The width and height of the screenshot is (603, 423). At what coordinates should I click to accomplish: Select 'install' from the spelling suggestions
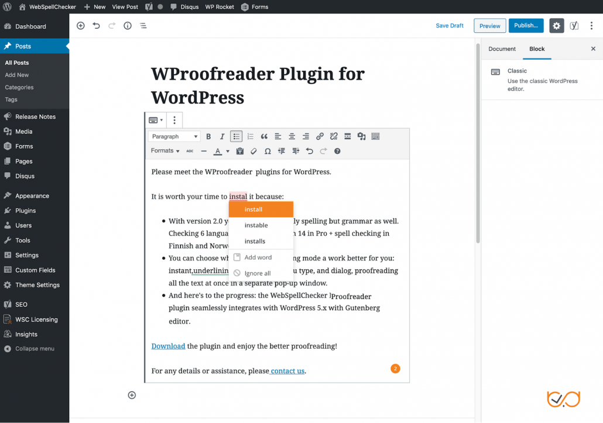(x=253, y=209)
